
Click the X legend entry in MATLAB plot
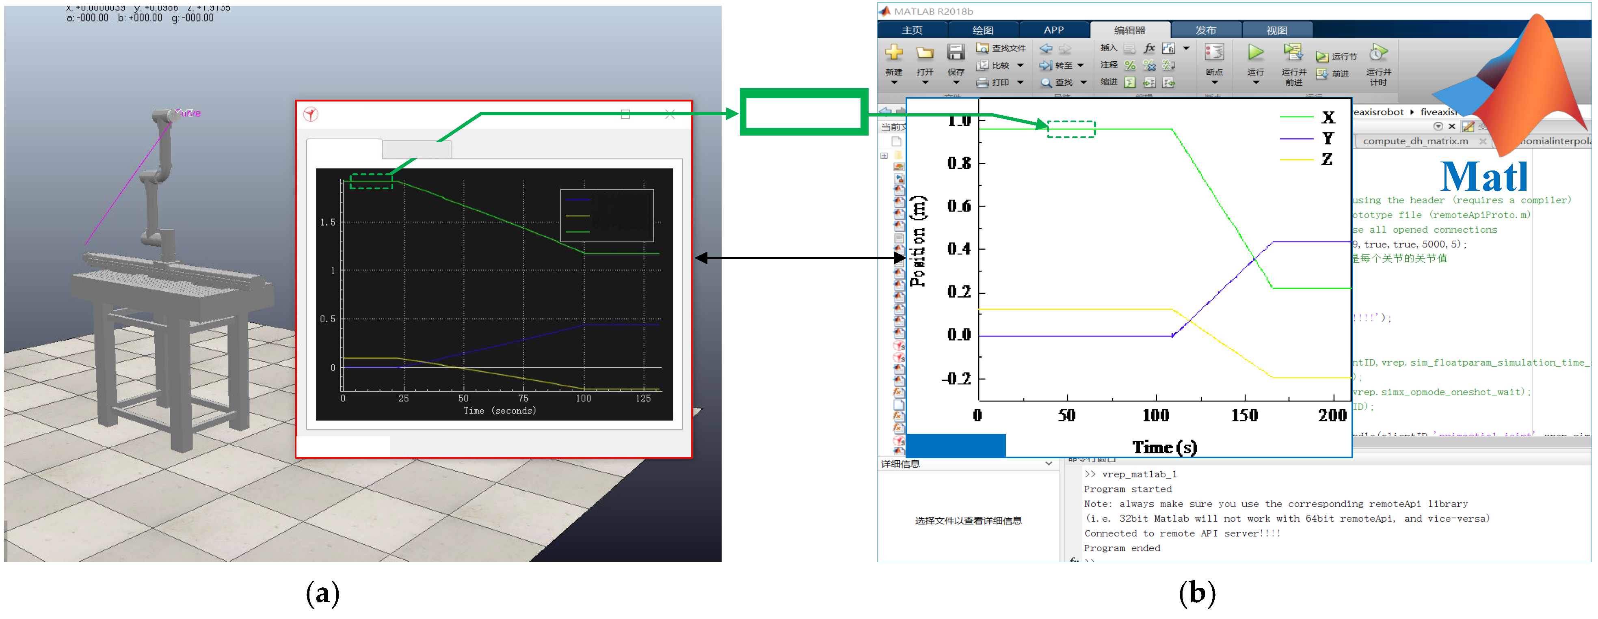(1306, 117)
